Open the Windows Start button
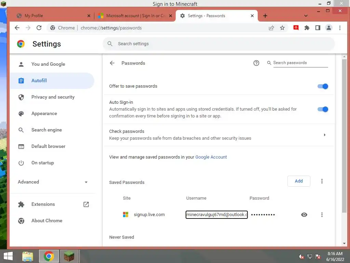 [8, 256]
